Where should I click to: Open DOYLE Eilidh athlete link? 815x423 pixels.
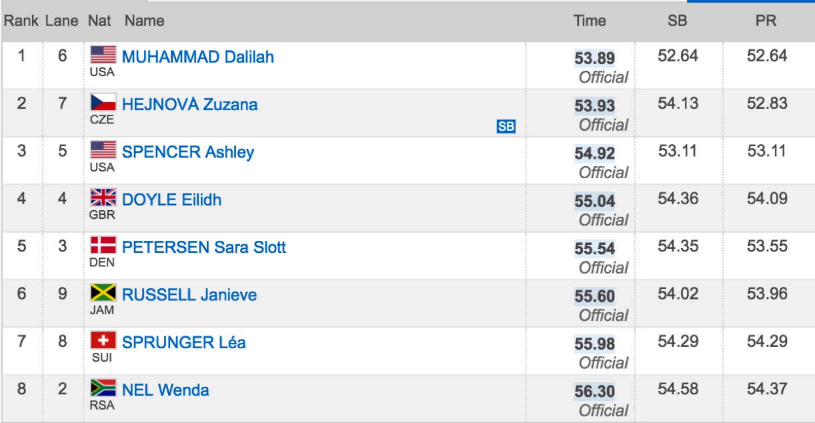point(171,199)
